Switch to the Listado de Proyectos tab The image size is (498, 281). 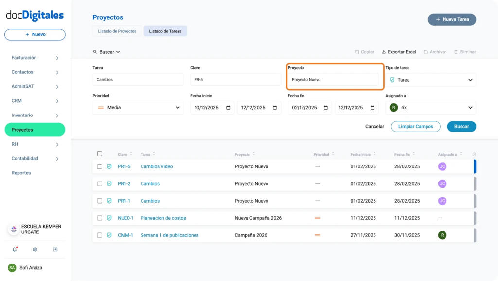(117, 31)
